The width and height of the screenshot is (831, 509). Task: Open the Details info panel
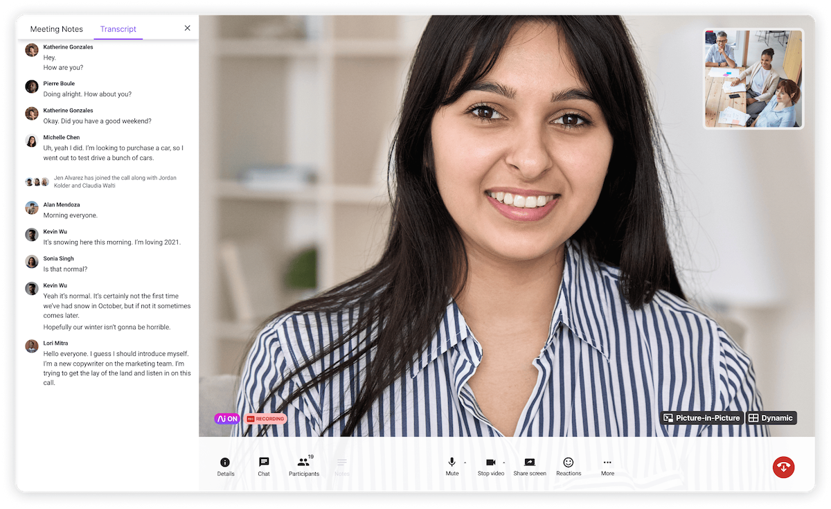[x=226, y=465]
